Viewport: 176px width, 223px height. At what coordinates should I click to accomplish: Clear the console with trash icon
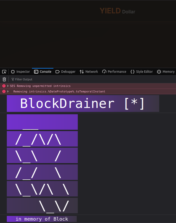(4, 79)
